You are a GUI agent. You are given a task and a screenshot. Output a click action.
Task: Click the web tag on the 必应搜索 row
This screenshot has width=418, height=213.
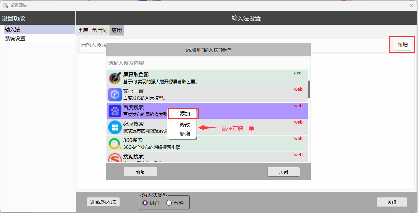(x=298, y=122)
